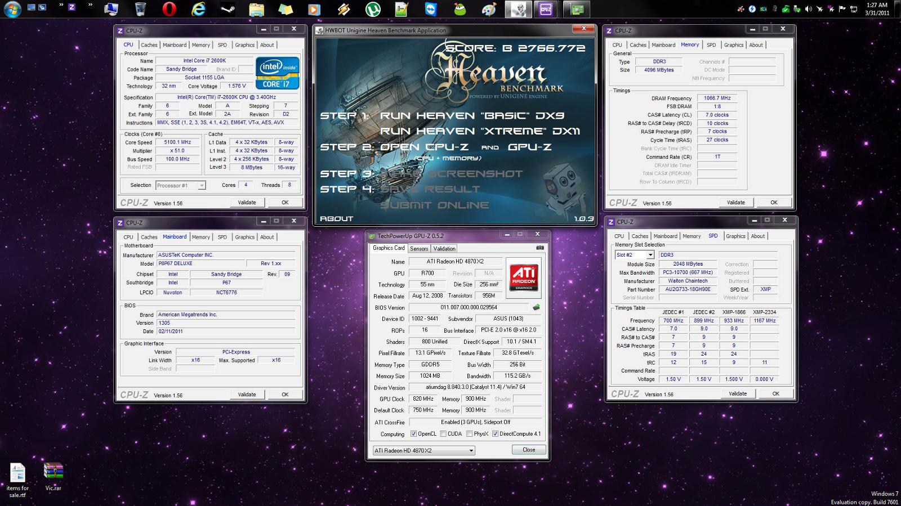901x506 pixels.
Task: Open the Processor #1 selection dropdown
Action: pos(180,185)
